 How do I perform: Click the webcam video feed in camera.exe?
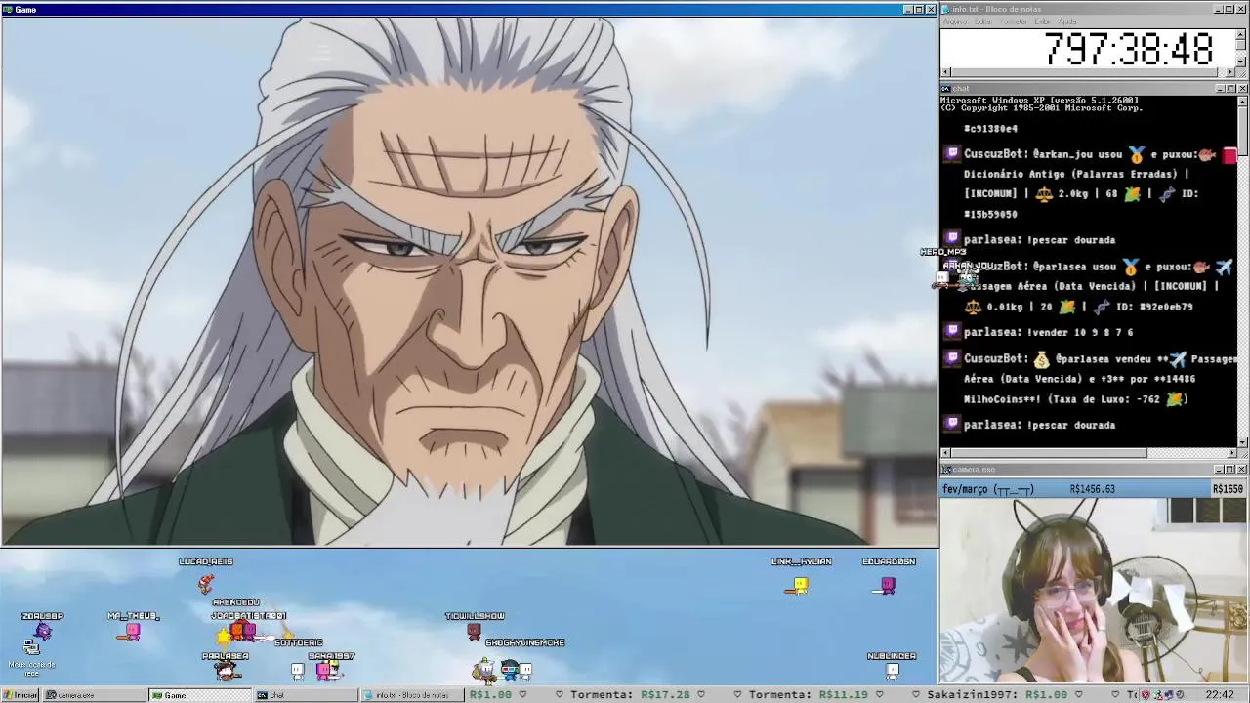coord(1094,591)
